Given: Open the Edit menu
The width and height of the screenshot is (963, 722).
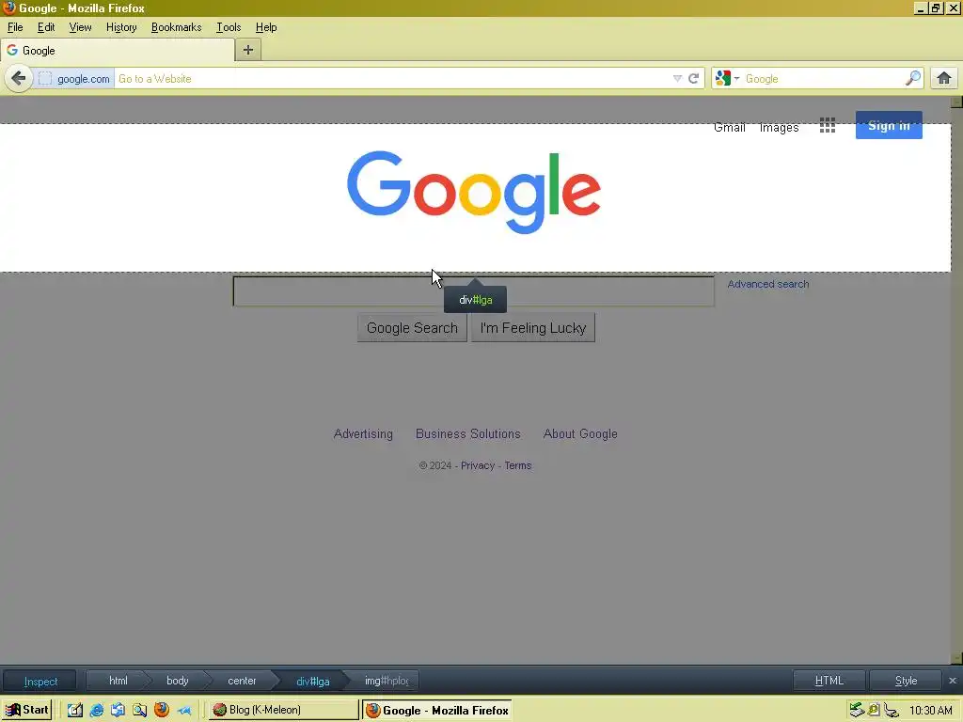Looking at the screenshot, I should click(x=46, y=27).
